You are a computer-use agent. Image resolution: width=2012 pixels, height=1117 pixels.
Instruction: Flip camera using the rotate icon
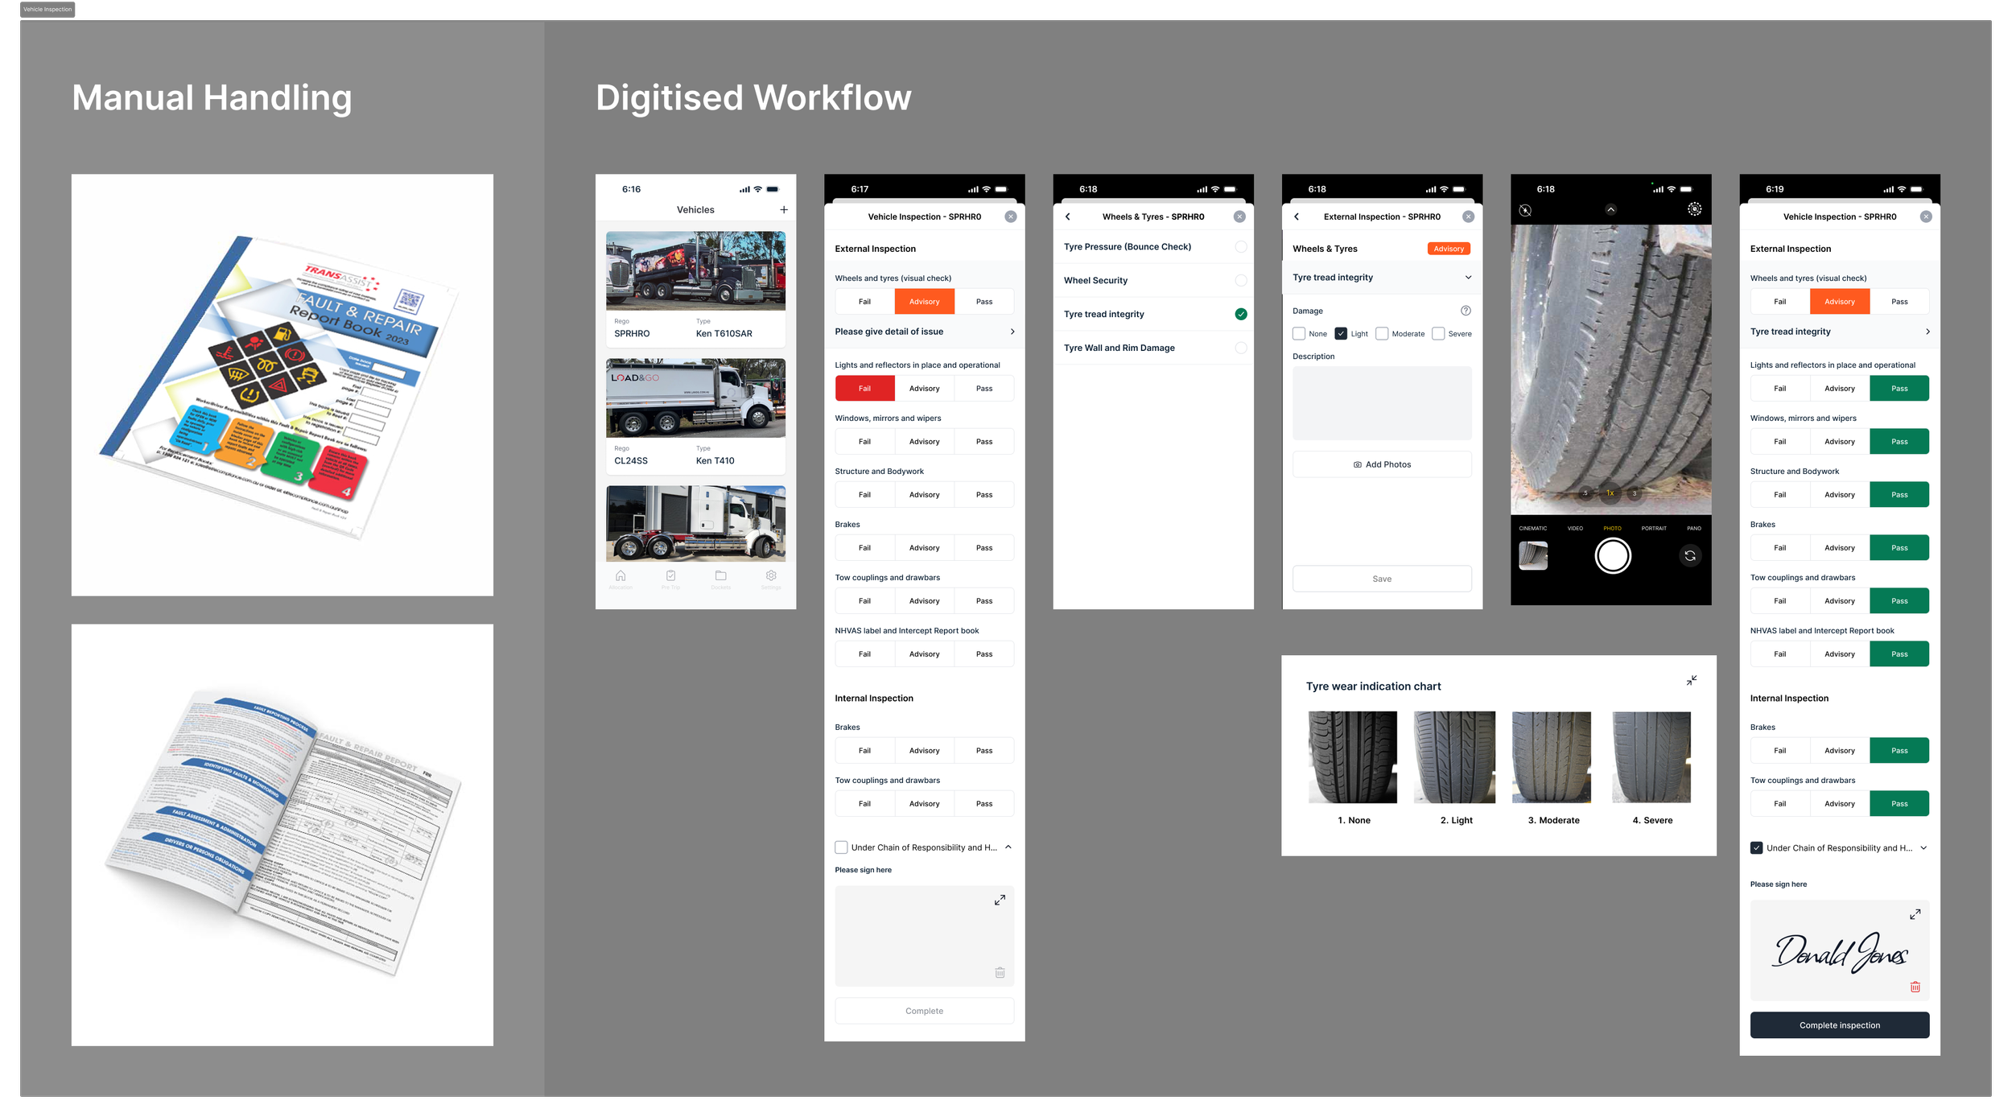point(1690,556)
